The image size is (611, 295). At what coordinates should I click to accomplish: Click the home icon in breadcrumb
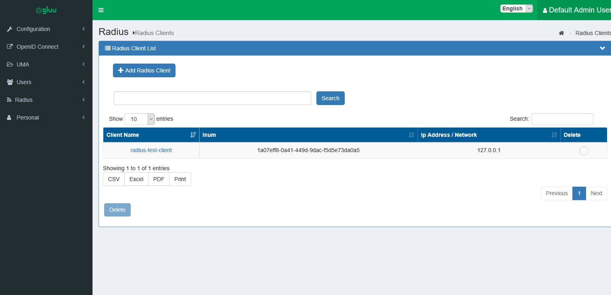pyautogui.click(x=561, y=33)
